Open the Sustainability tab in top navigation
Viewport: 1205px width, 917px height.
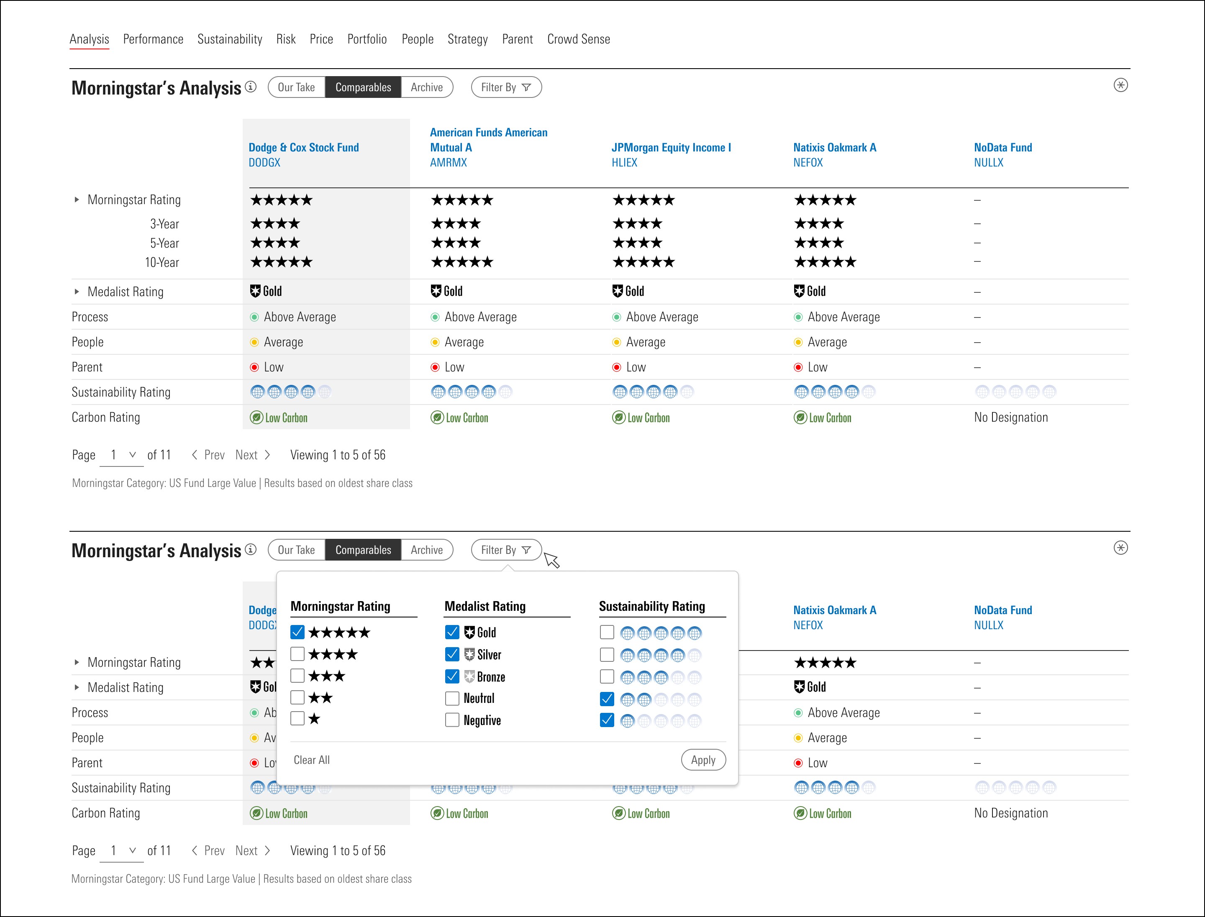(230, 39)
